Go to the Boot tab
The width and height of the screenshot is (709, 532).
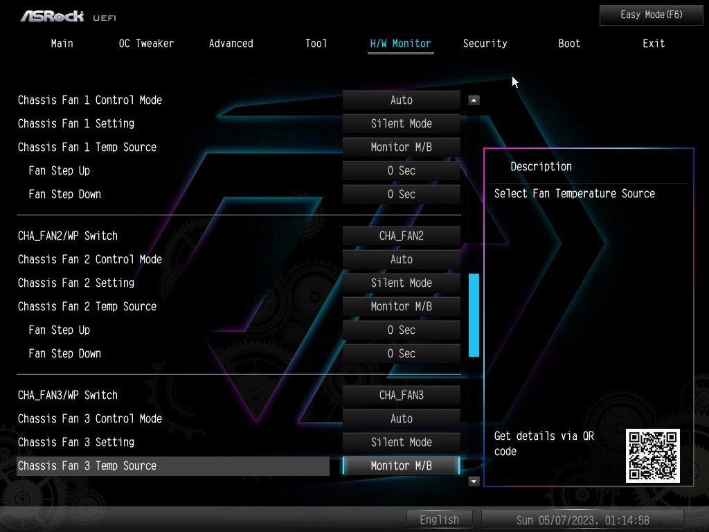pyautogui.click(x=569, y=44)
